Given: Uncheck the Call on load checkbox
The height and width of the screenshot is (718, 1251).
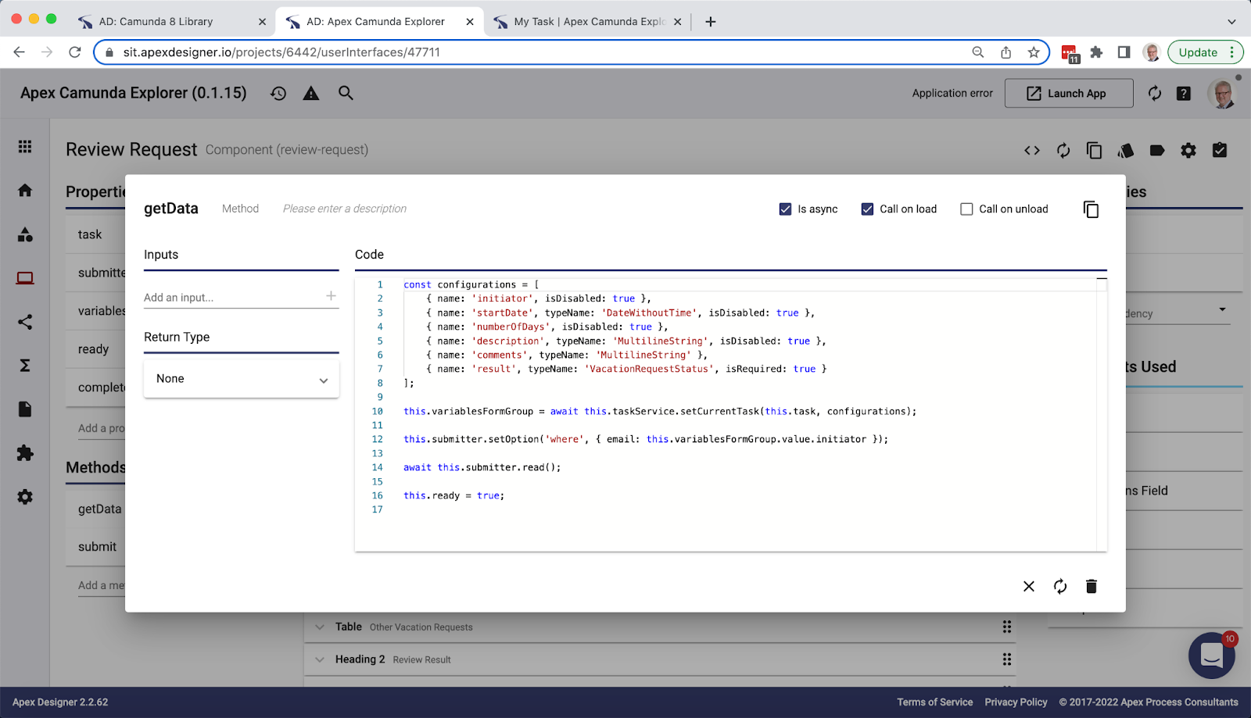Looking at the screenshot, I should point(867,209).
